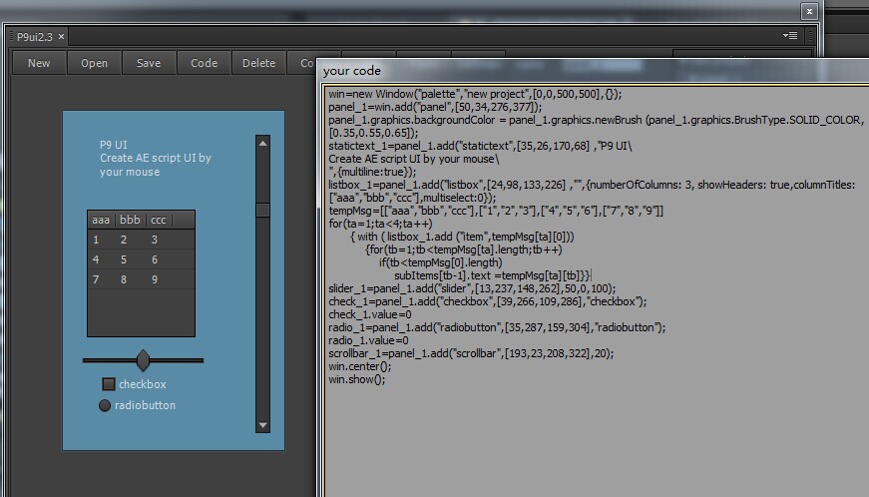Click the ccc column header
The height and width of the screenshot is (497, 869).
159,220
